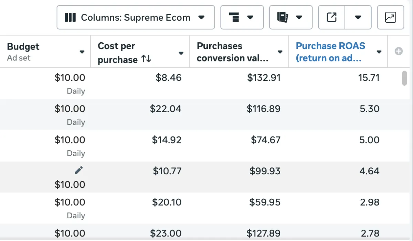Open Budget column header dropdown arrow
Screen dimensions: 413x241
(x=82, y=52)
